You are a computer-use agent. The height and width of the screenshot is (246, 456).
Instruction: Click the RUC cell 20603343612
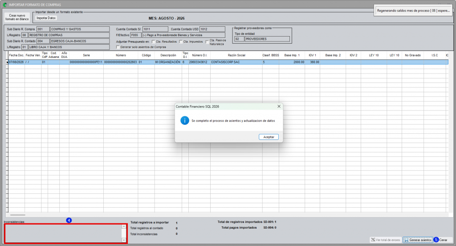(199, 62)
